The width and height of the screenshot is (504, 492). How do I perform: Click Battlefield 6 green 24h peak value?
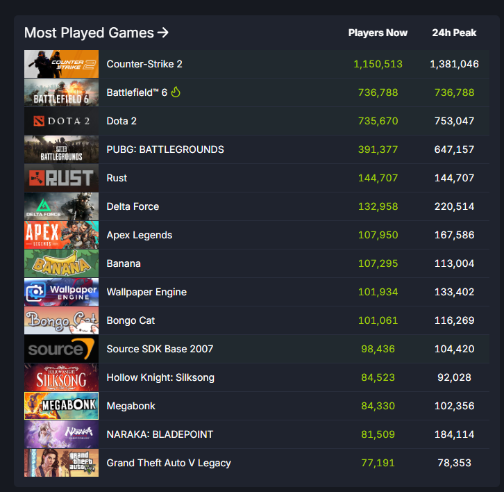tap(454, 92)
